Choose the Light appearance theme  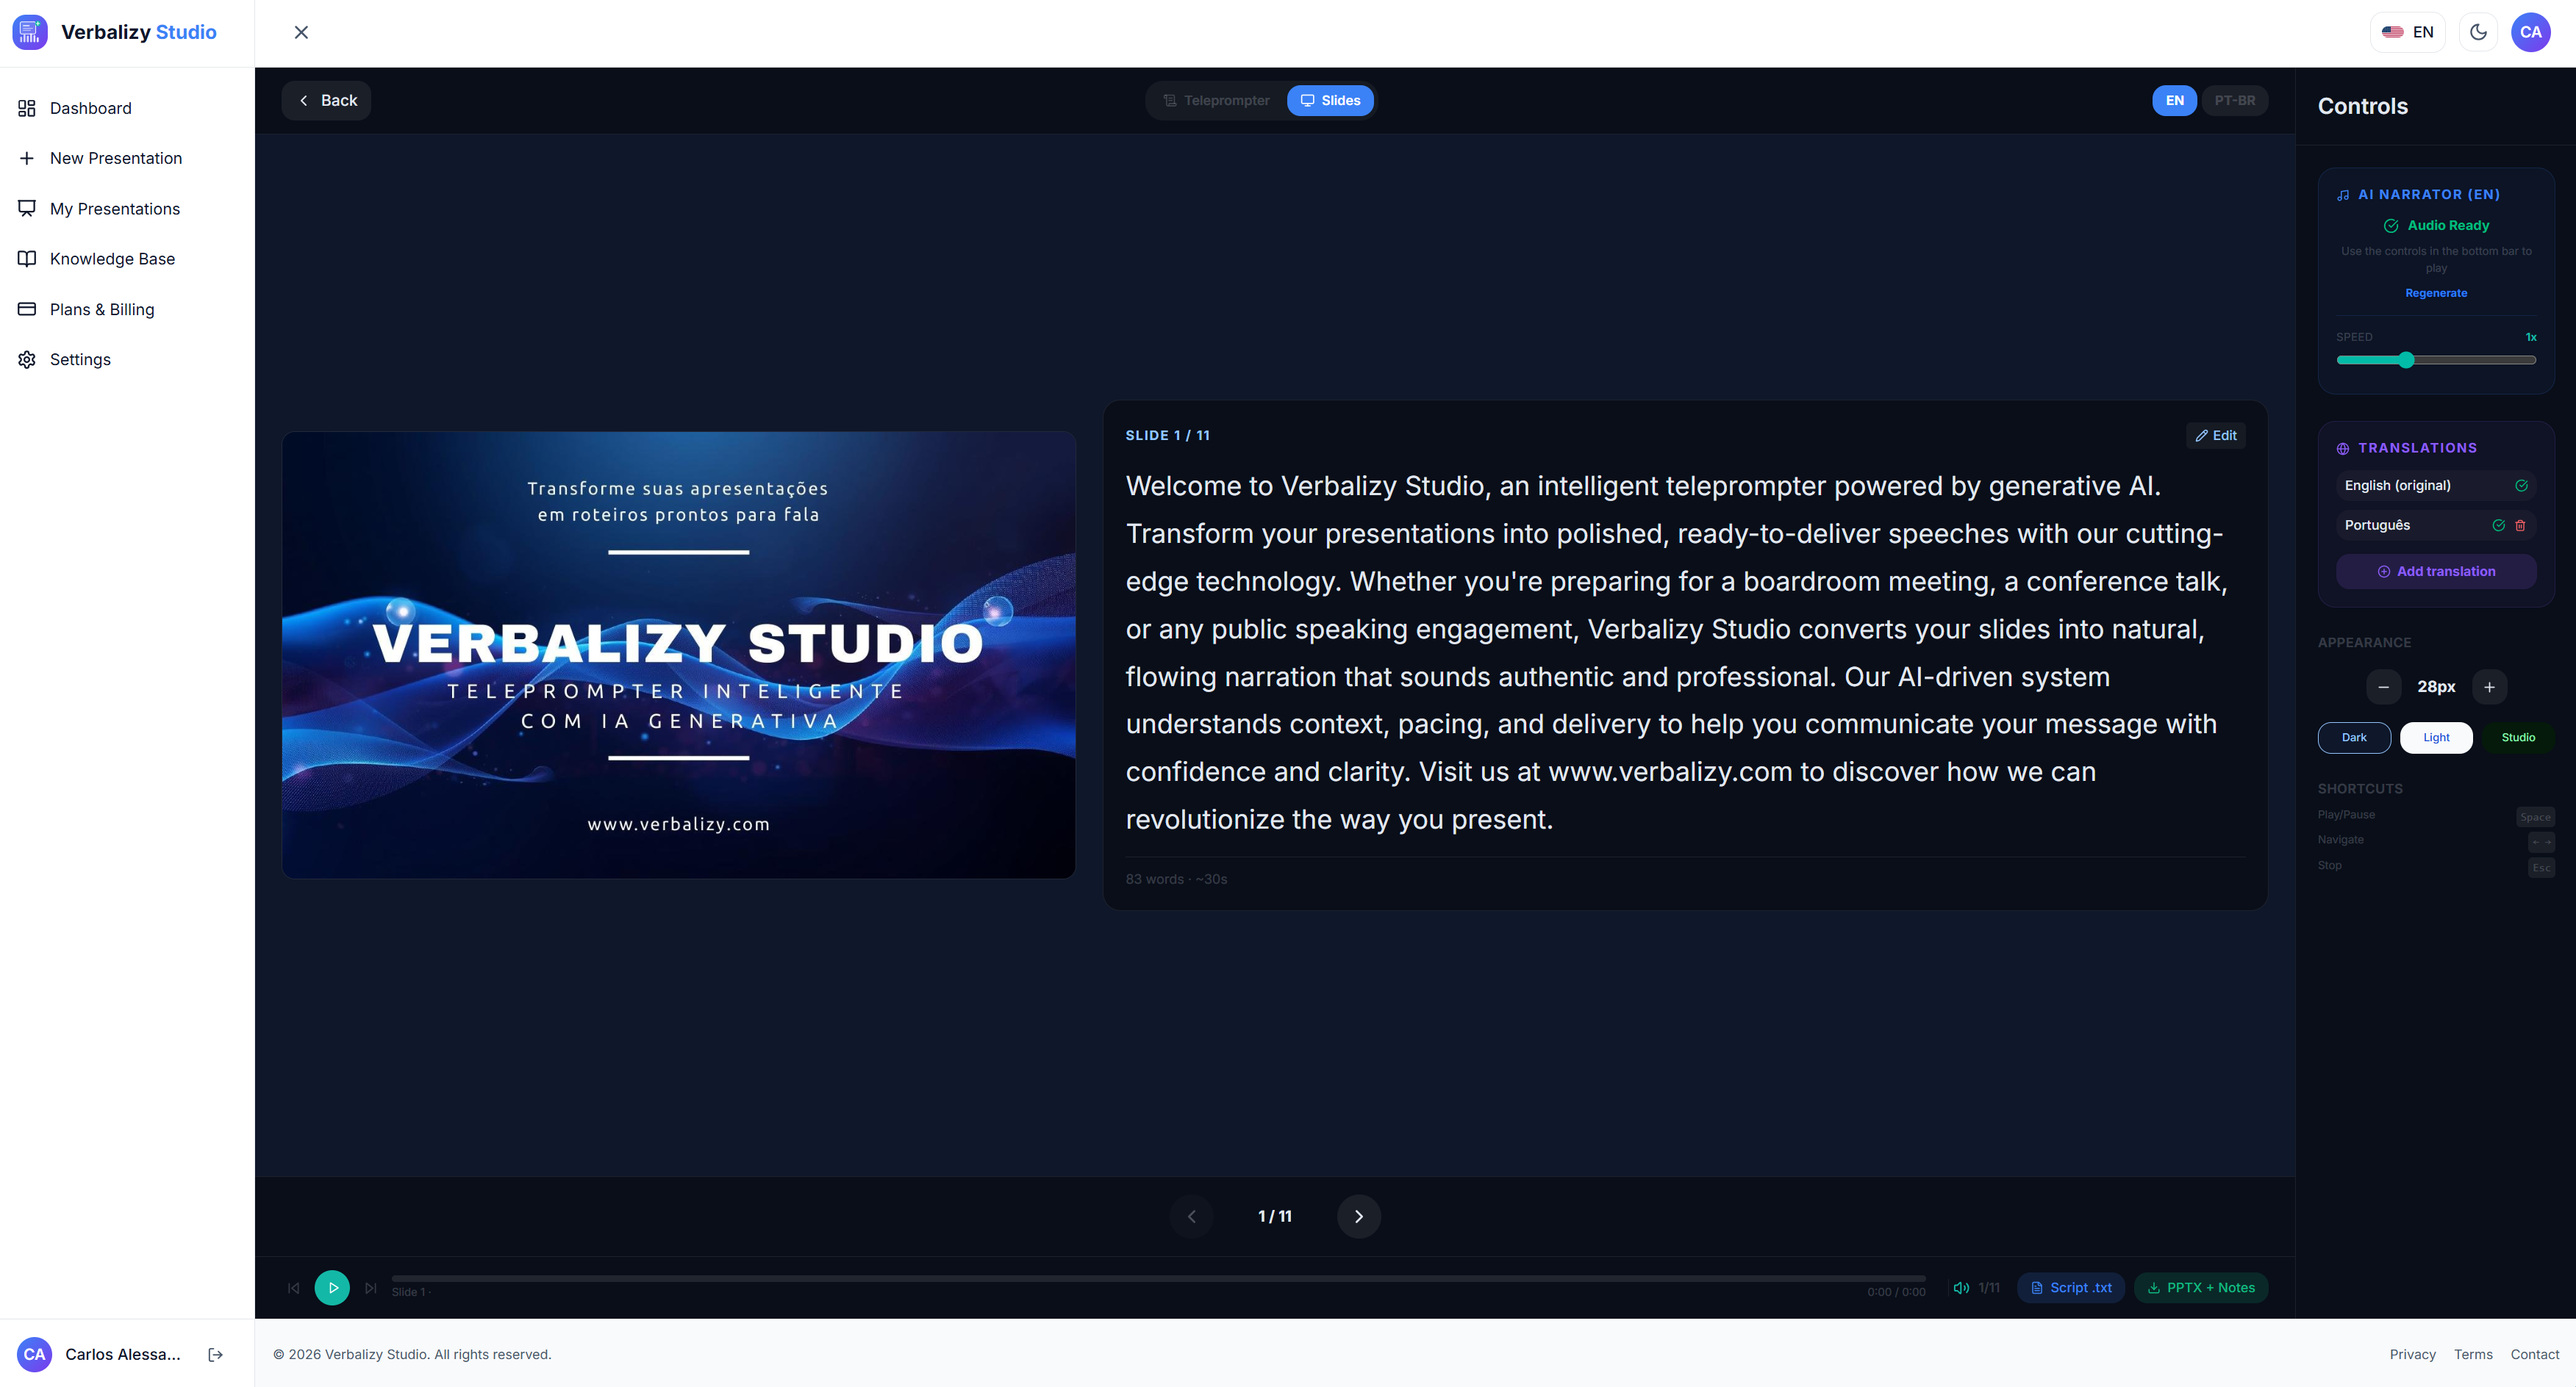point(2436,738)
